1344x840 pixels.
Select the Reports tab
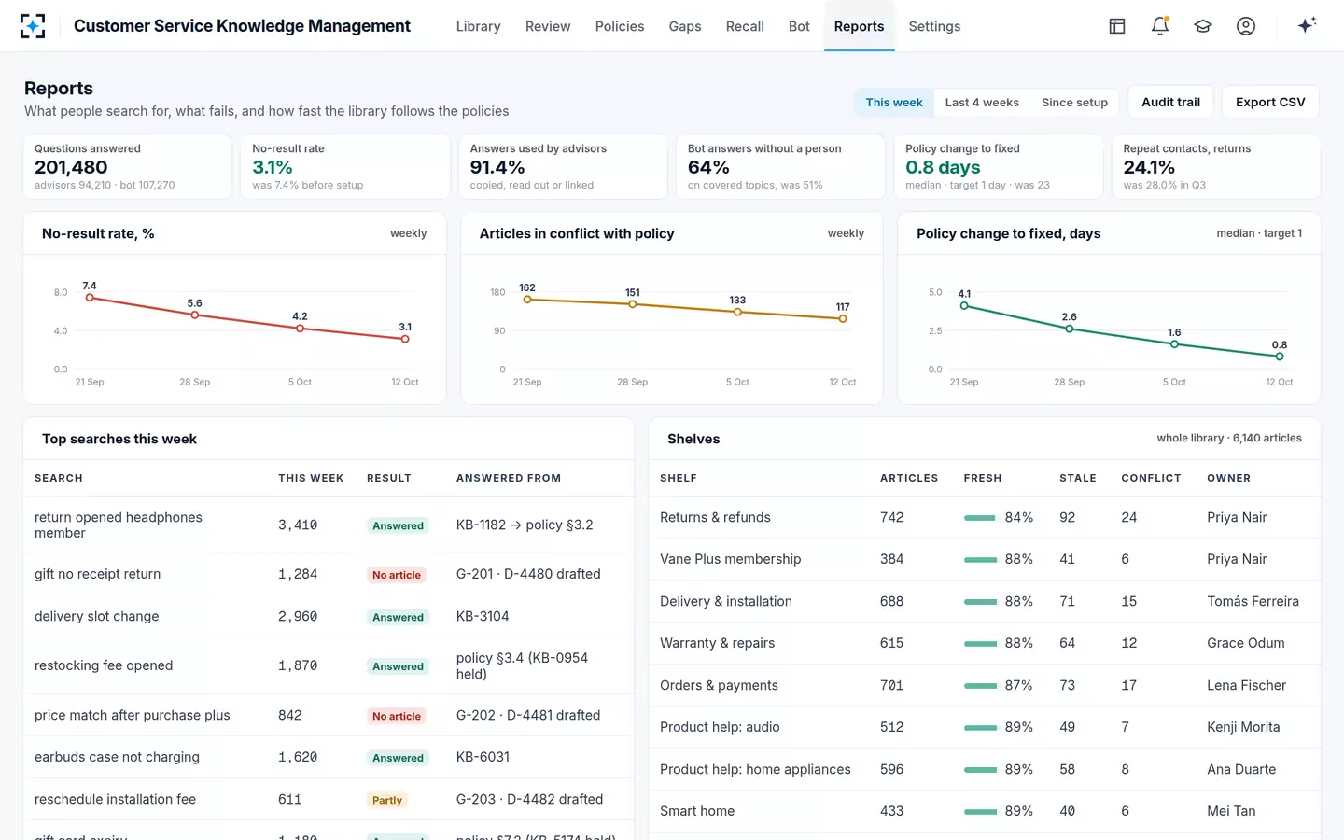(859, 26)
